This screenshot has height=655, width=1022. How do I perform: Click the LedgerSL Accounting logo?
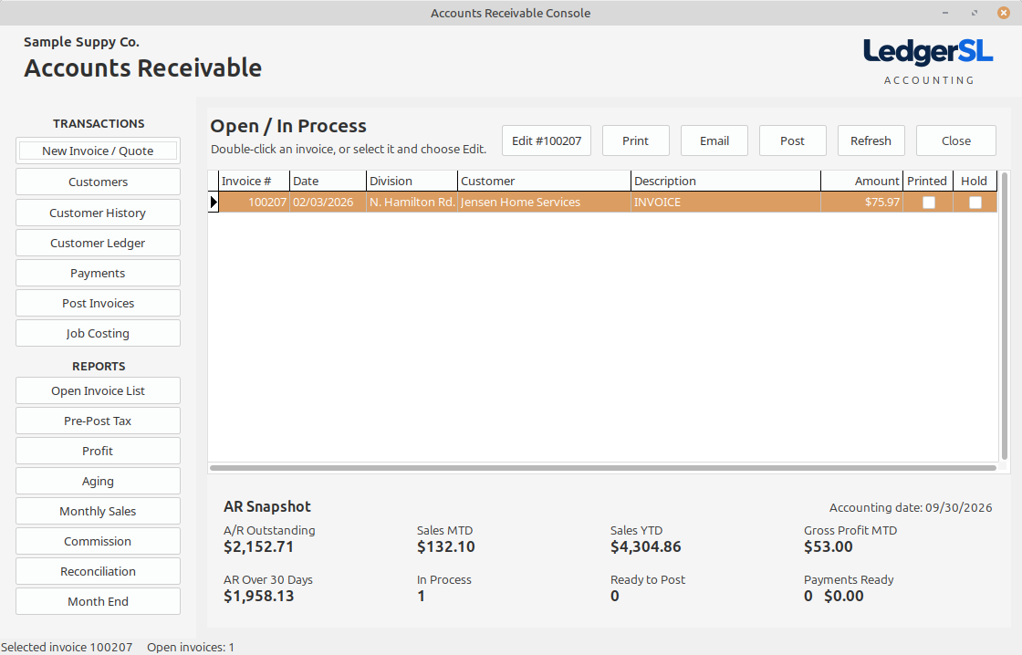click(x=928, y=61)
